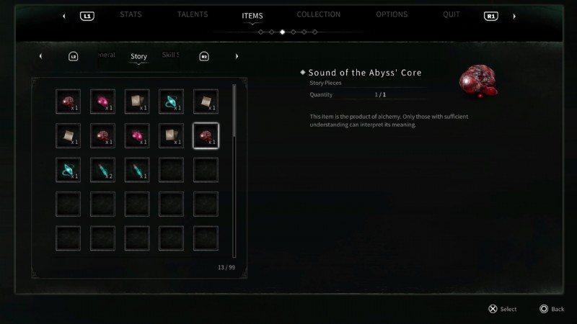Click the R2 trigger icon beside categories

pos(204,56)
